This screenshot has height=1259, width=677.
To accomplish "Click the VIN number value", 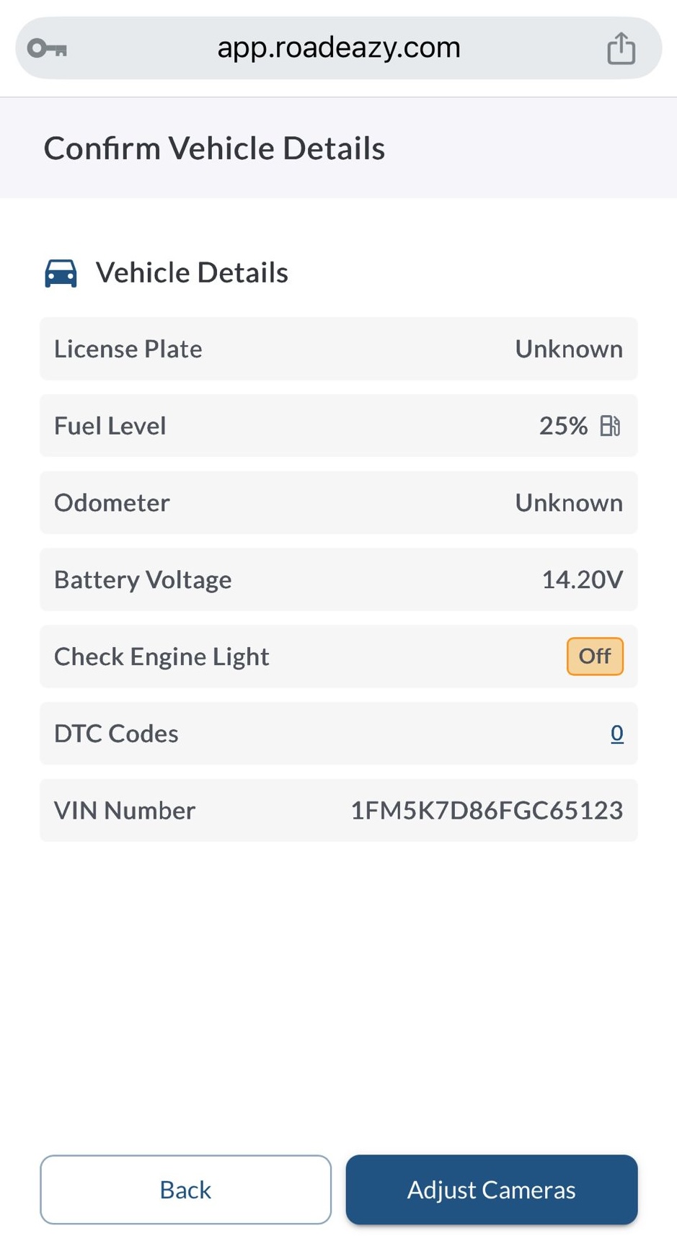I will coord(486,811).
